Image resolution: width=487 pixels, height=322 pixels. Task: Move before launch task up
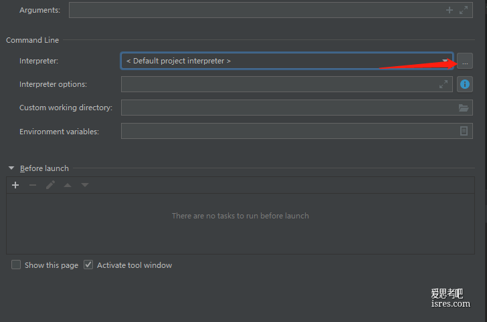(68, 185)
